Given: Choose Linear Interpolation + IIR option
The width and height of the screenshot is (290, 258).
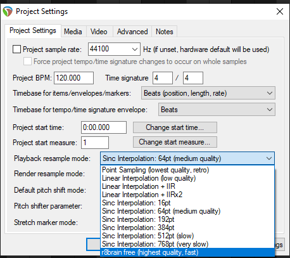Looking at the screenshot, I should click(x=187, y=186).
